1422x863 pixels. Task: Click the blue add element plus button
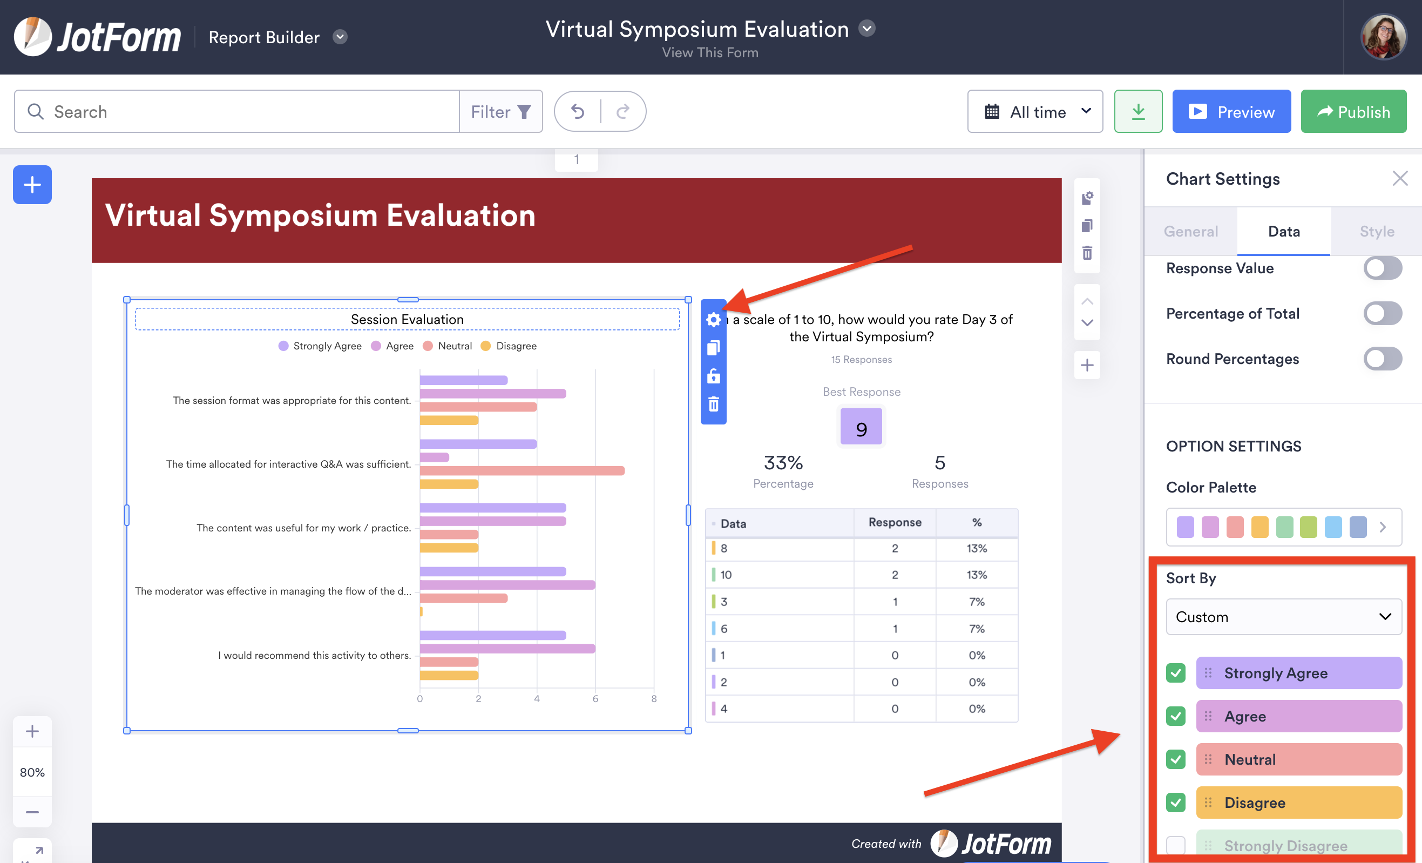pos(32,185)
